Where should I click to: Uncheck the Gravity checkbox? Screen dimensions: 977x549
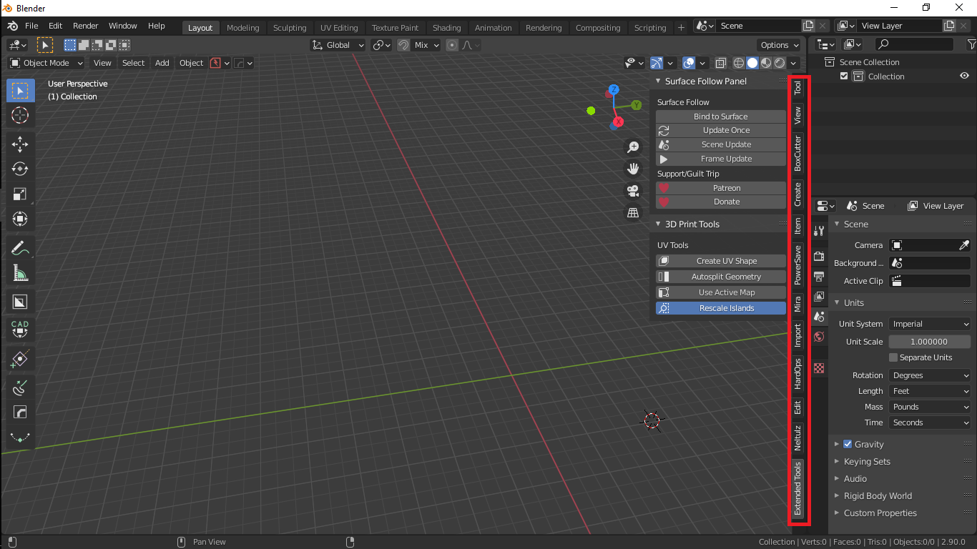coord(848,444)
